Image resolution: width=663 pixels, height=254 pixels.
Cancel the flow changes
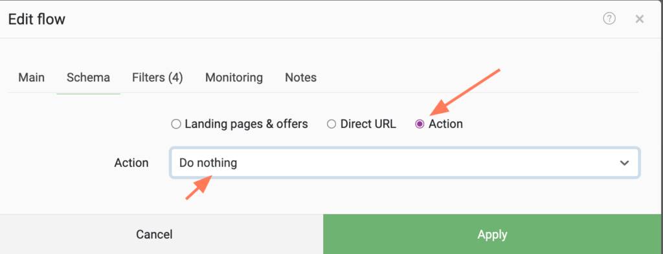(x=154, y=234)
